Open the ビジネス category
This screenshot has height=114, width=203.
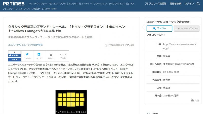tap(130, 4)
